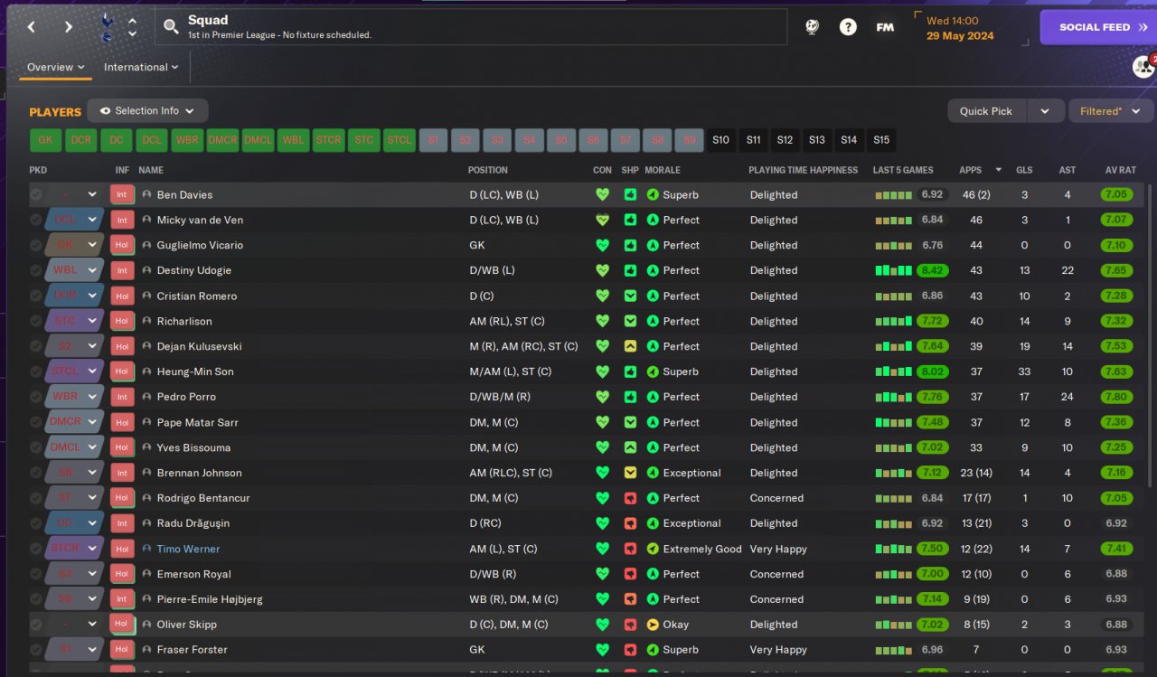The image size is (1157, 677).
Task: Open the help question mark icon
Action: [848, 27]
